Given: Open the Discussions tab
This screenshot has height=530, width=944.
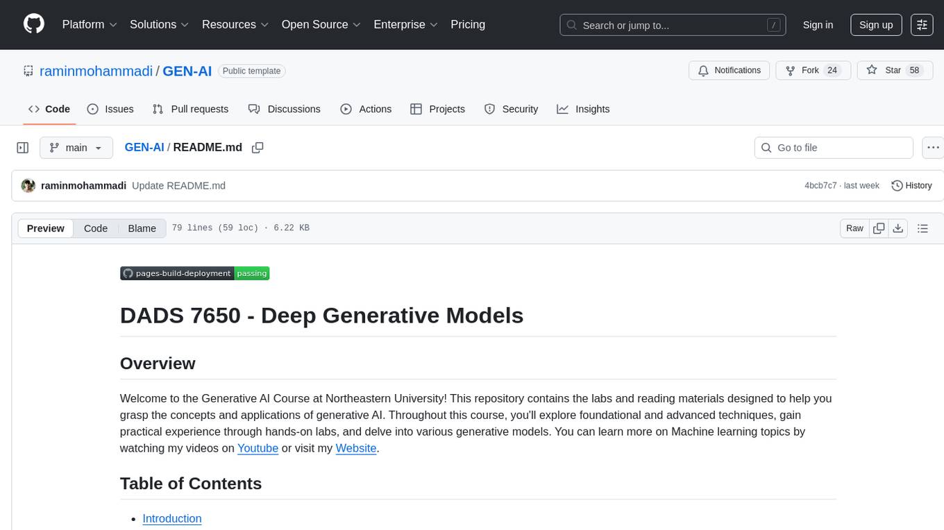Looking at the screenshot, I should [x=284, y=109].
